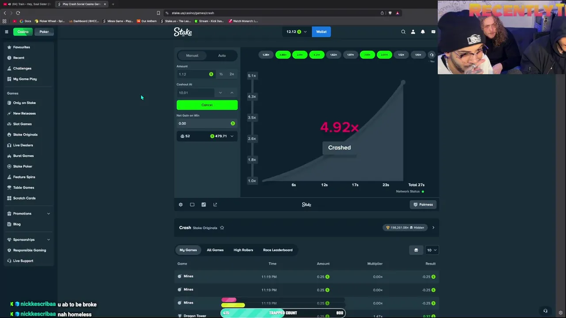Open Favourites in the sidebar
Viewport: 566px width, 318px height.
[x=21, y=47]
